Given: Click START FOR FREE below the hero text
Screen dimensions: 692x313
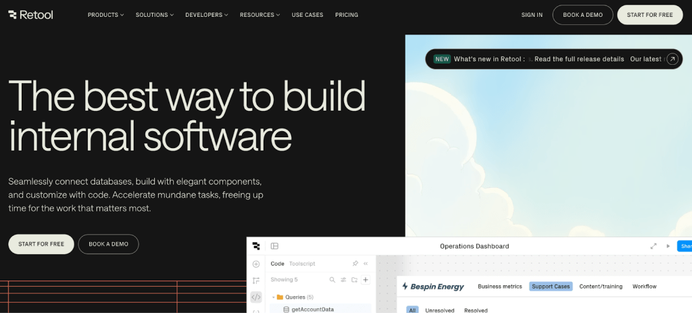Looking at the screenshot, I should (x=41, y=244).
